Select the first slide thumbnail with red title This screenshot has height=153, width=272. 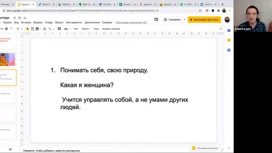(8, 42)
